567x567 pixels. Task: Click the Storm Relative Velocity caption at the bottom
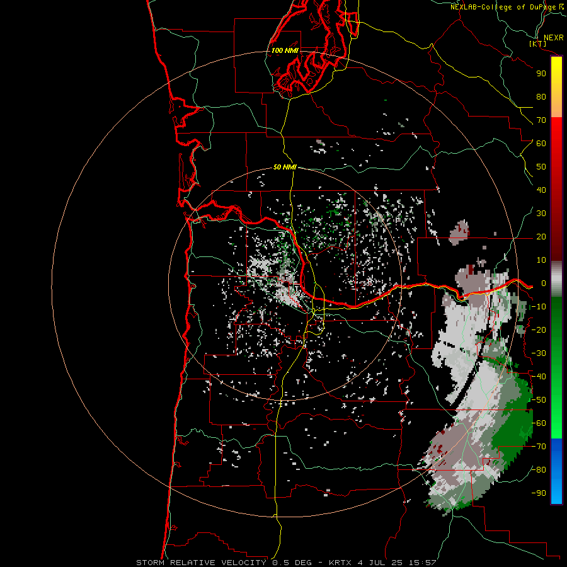(x=286, y=563)
